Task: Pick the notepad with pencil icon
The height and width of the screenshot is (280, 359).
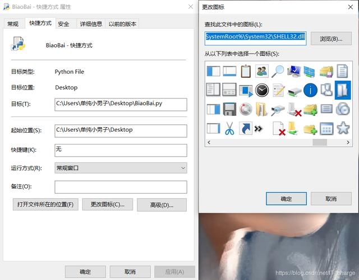Action: click(x=278, y=90)
